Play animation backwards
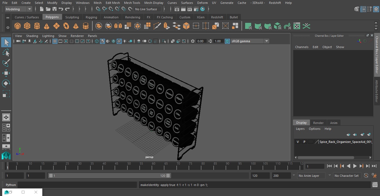The width and height of the screenshot is (380, 196). point(348,166)
